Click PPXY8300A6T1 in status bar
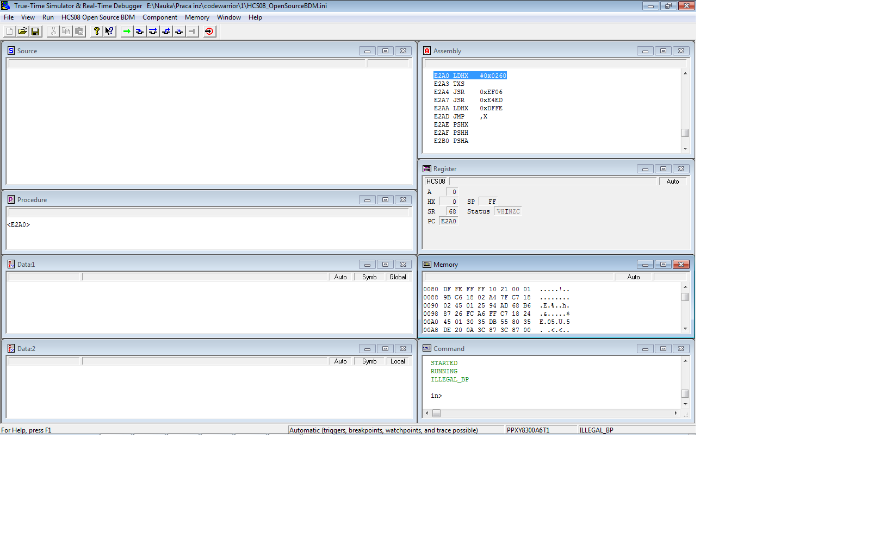 528,430
